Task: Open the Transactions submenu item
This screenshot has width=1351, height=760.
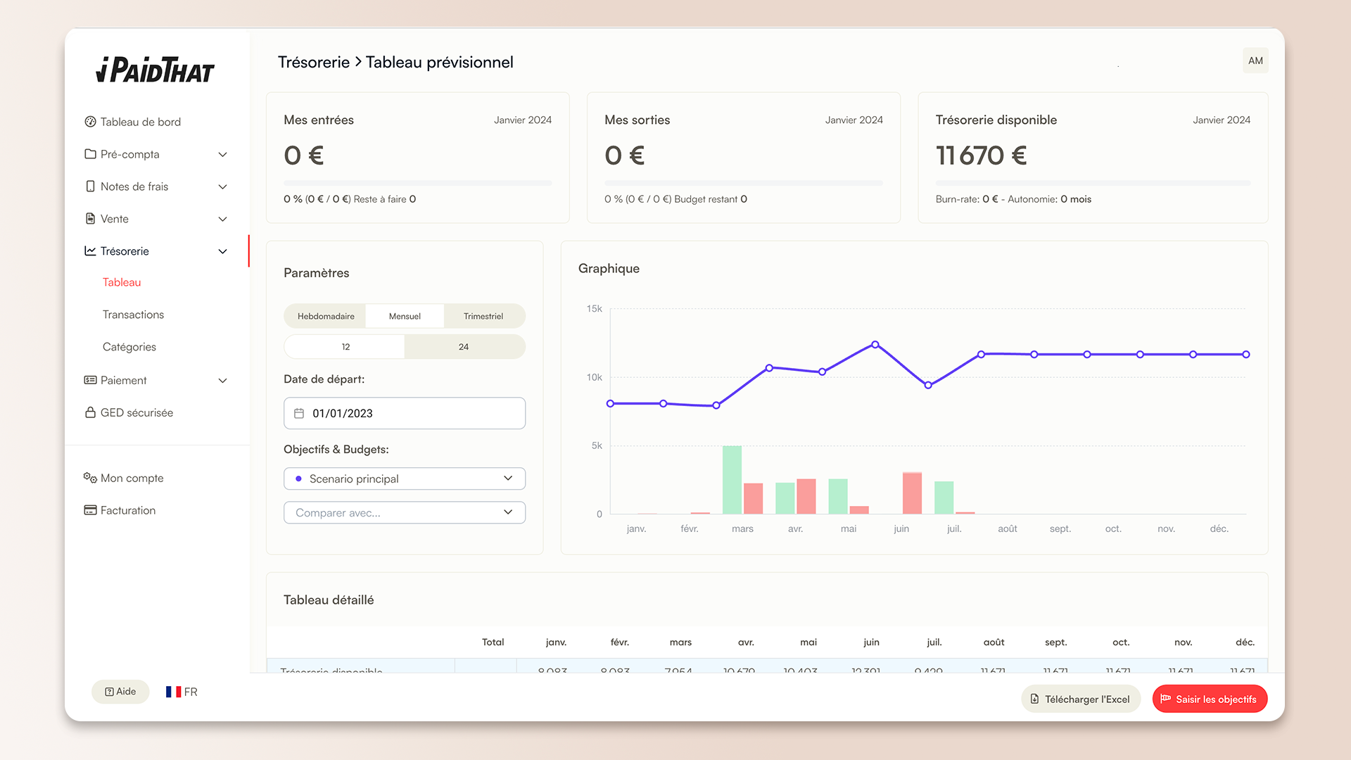Action: (133, 315)
